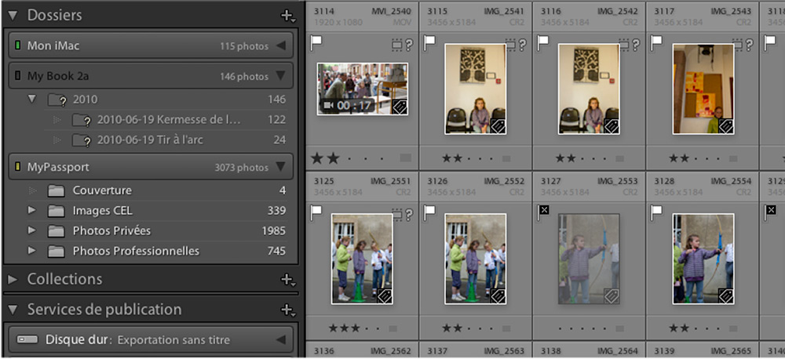Toggle the pick flag on video 3114
This screenshot has height=359, width=785.
(316, 43)
